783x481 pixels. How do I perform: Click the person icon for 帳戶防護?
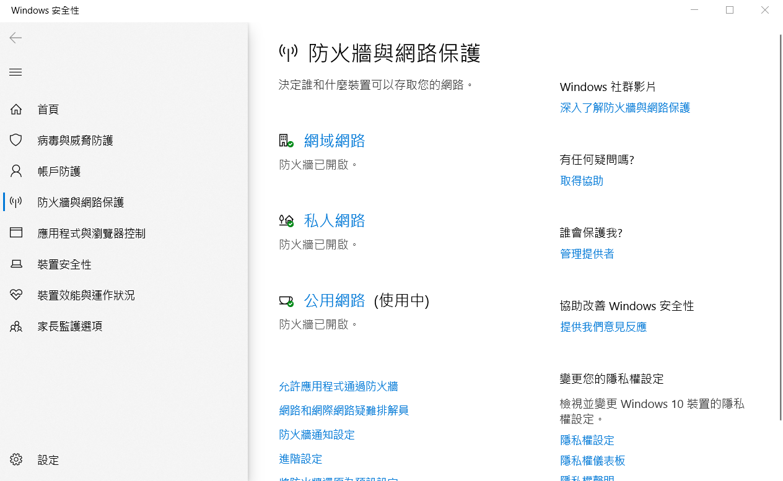pos(16,171)
